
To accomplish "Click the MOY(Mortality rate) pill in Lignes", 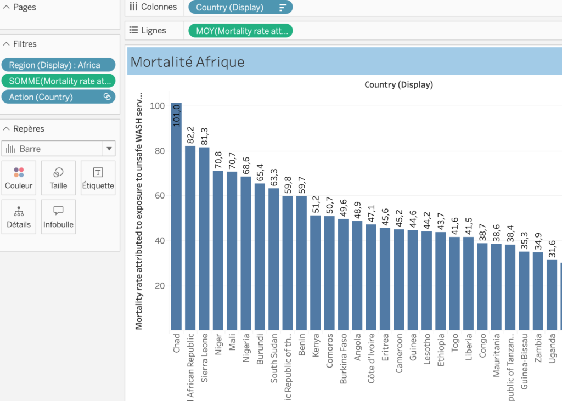I will click(x=240, y=31).
